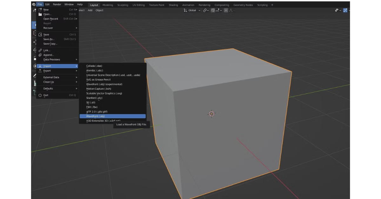This screenshot has width=381, height=199.
Task: Open the viewport shading mode selector
Action: coord(349,10)
